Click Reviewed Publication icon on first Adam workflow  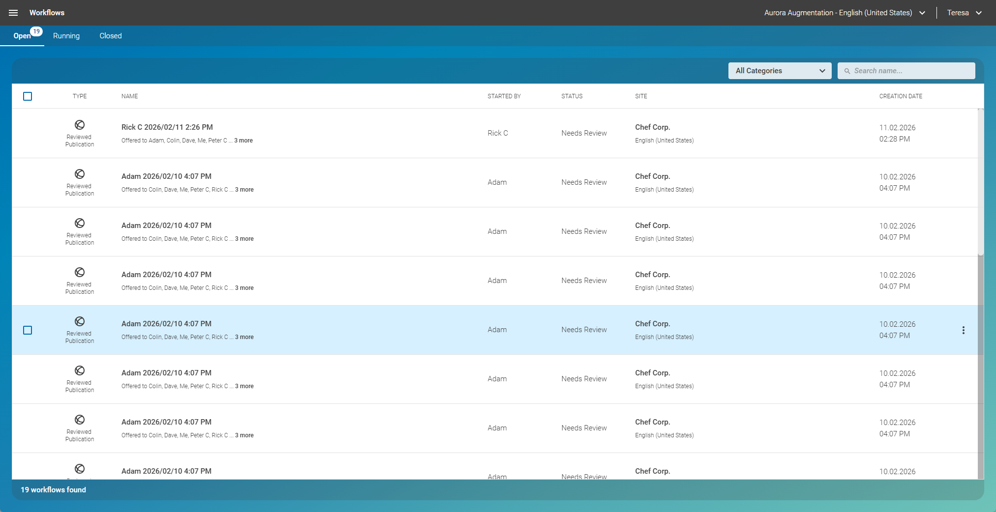click(x=79, y=174)
